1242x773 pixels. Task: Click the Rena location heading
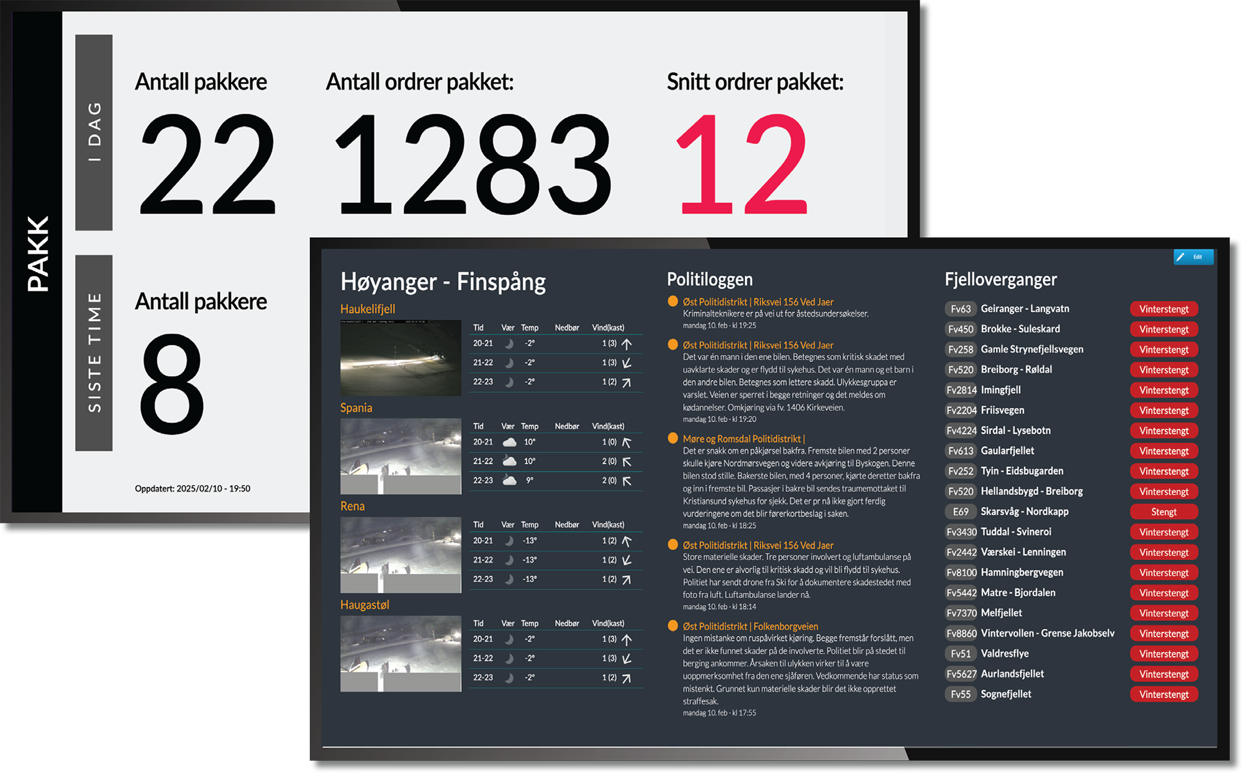[353, 506]
